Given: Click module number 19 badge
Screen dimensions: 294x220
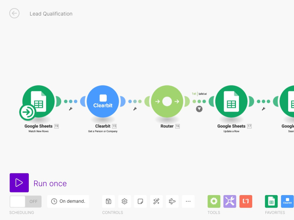Looking at the screenshot, I should pyautogui.click(x=56, y=126).
